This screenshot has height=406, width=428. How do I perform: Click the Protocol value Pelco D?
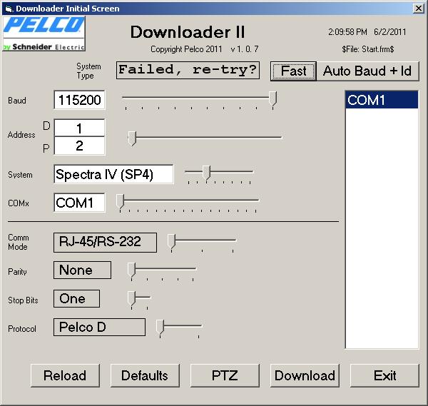click(x=99, y=327)
